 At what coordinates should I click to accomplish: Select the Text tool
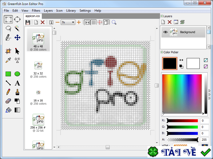[17, 83]
